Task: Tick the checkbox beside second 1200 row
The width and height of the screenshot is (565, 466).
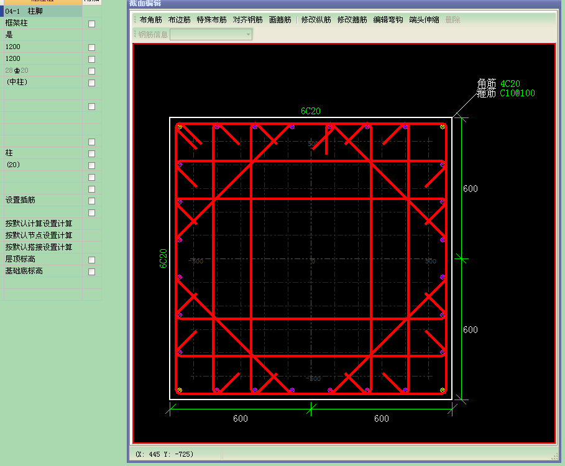Action: pos(92,59)
